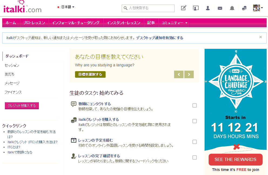268x175 pixels.
Task: Check the レッスンの完了確認をする task box
Action: click(195, 157)
